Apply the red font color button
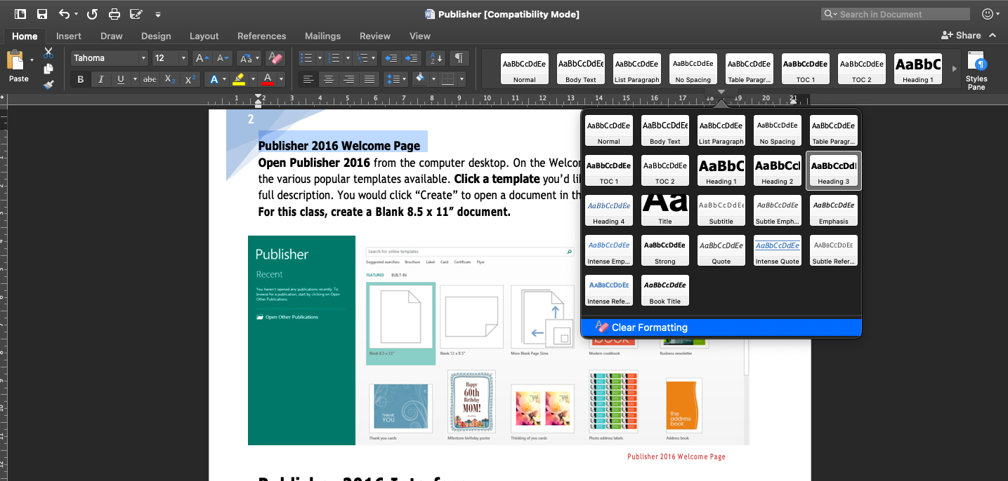The image size is (1008, 481). pos(267,79)
